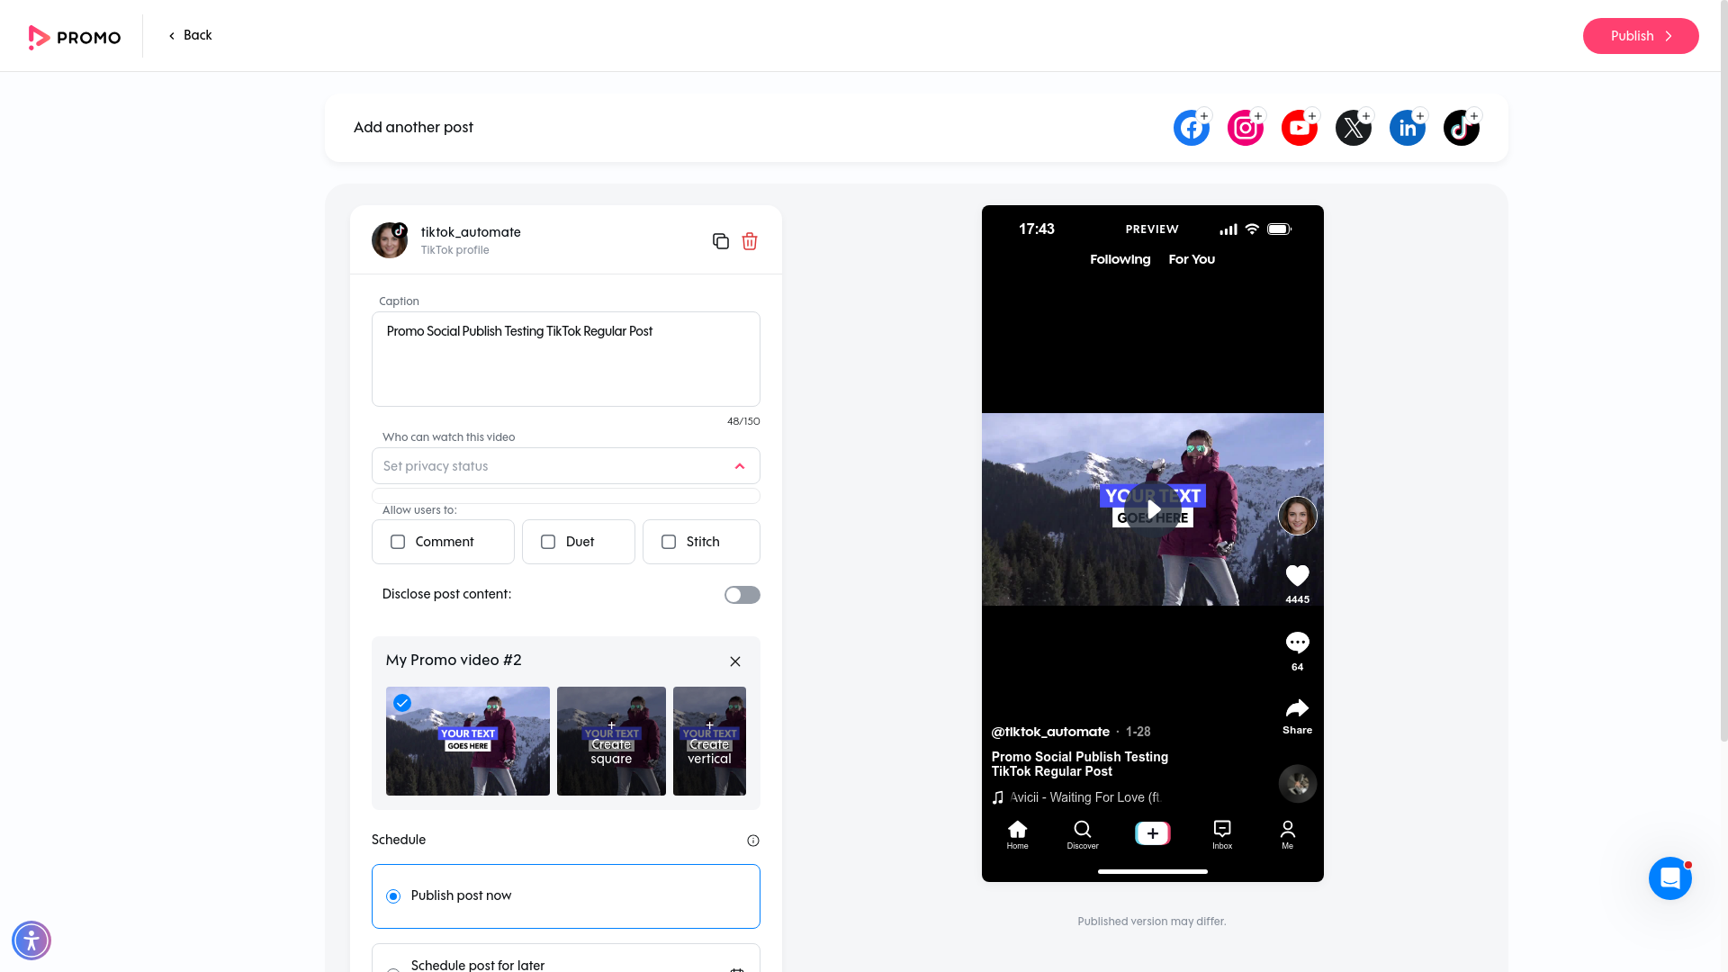The height and width of the screenshot is (972, 1728).
Task: Click tiktok_automate account avatar
Action: 390,240
